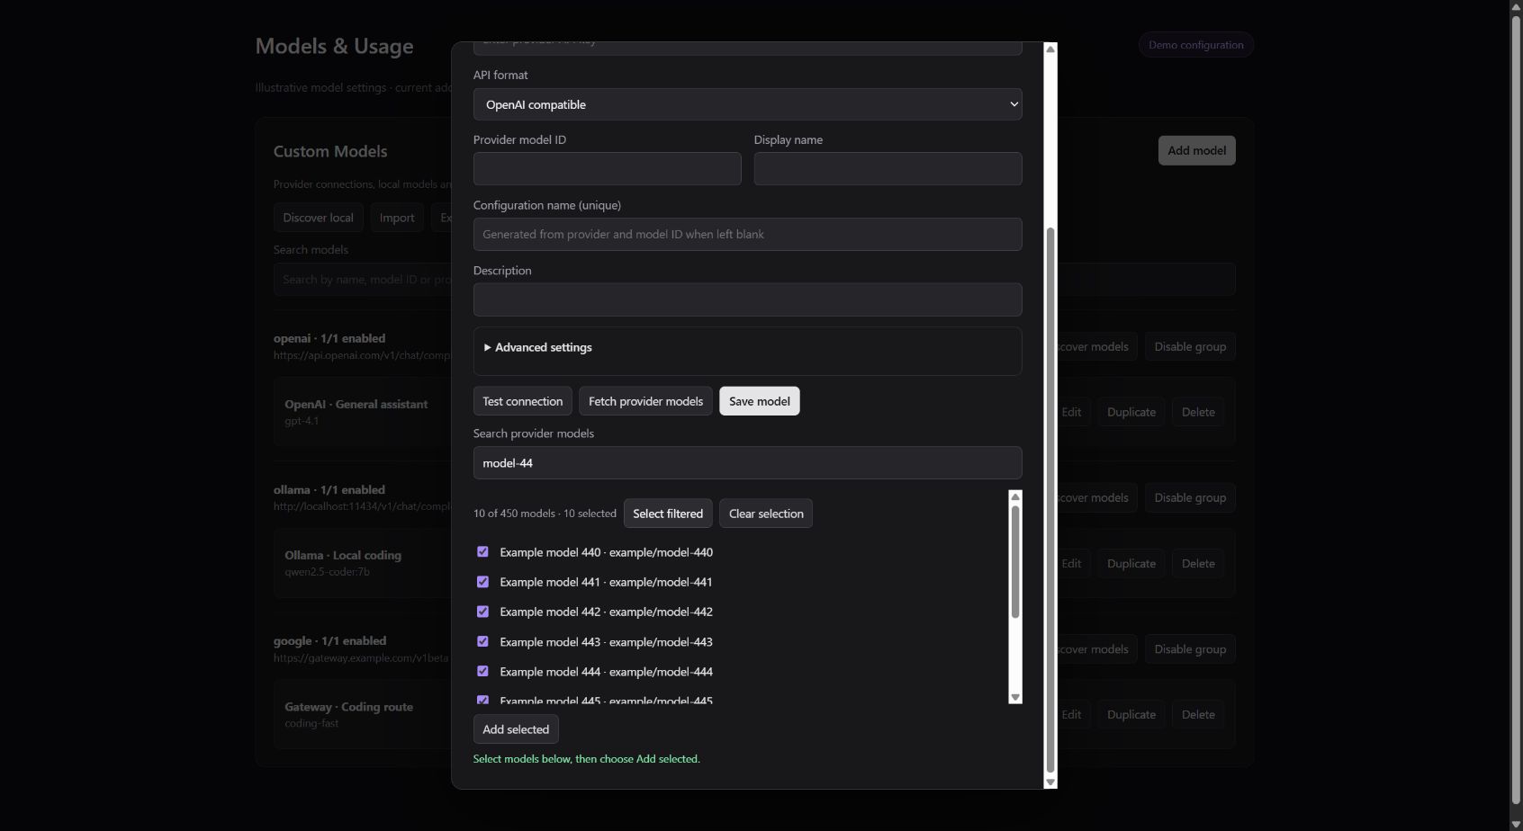Click Select filtered button
The width and height of the screenshot is (1523, 831).
click(x=668, y=514)
